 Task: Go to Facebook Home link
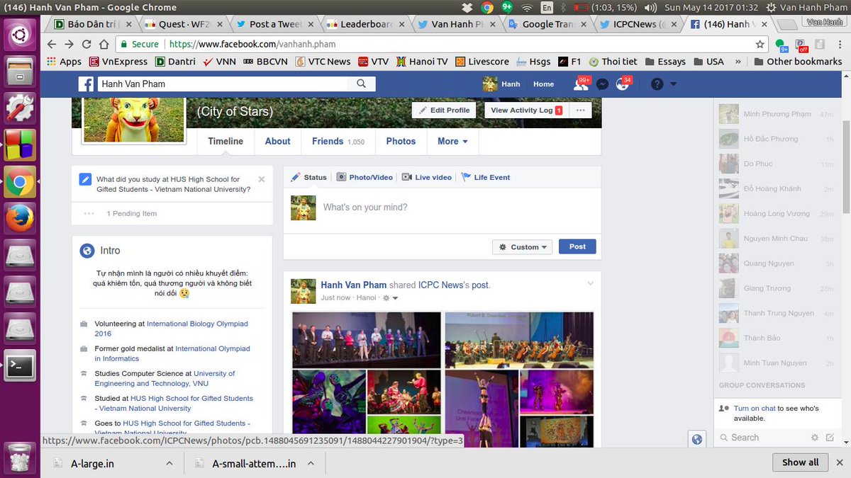click(543, 84)
